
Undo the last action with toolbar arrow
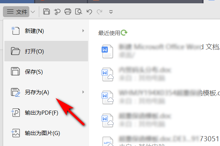[x=89, y=12]
